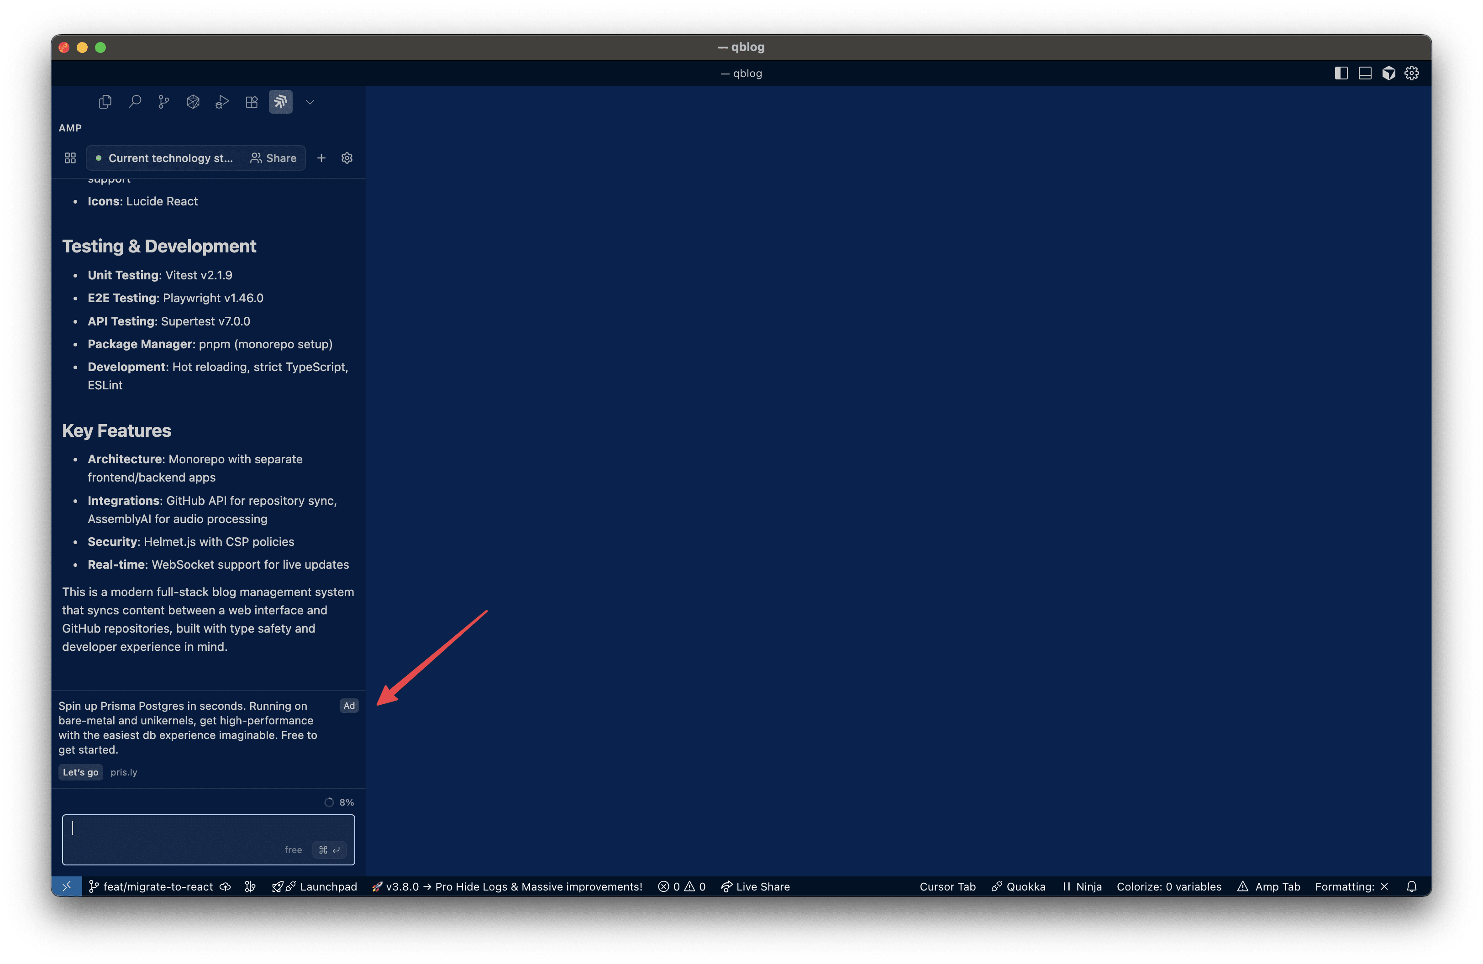This screenshot has width=1483, height=964.
Task: Click the Let's go ad button
Action: (x=80, y=772)
